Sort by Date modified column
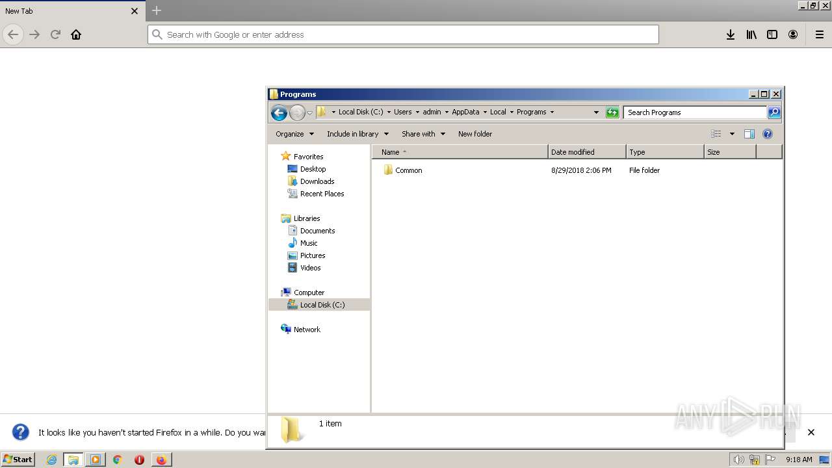The width and height of the screenshot is (832, 468). pyautogui.click(x=587, y=152)
